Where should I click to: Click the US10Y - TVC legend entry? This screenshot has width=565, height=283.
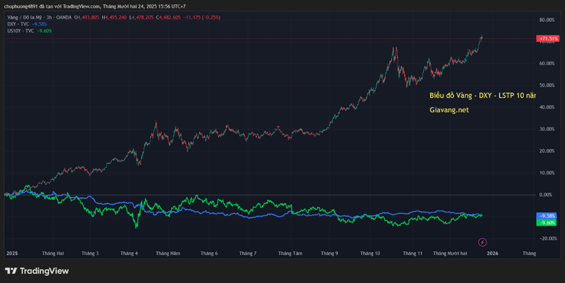click(x=20, y=31)
